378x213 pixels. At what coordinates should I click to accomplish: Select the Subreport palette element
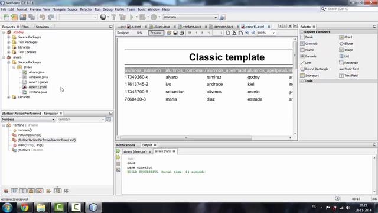click(x=309, y=75)
